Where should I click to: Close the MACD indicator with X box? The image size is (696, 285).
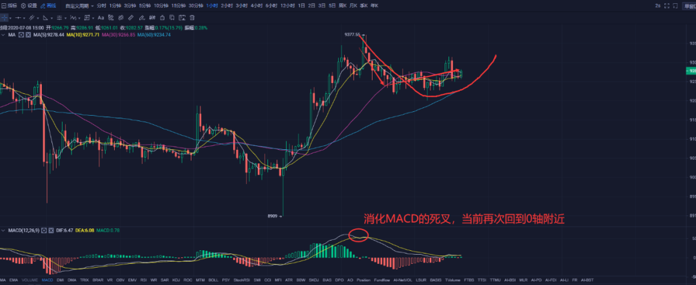click(x=50, y=230)
